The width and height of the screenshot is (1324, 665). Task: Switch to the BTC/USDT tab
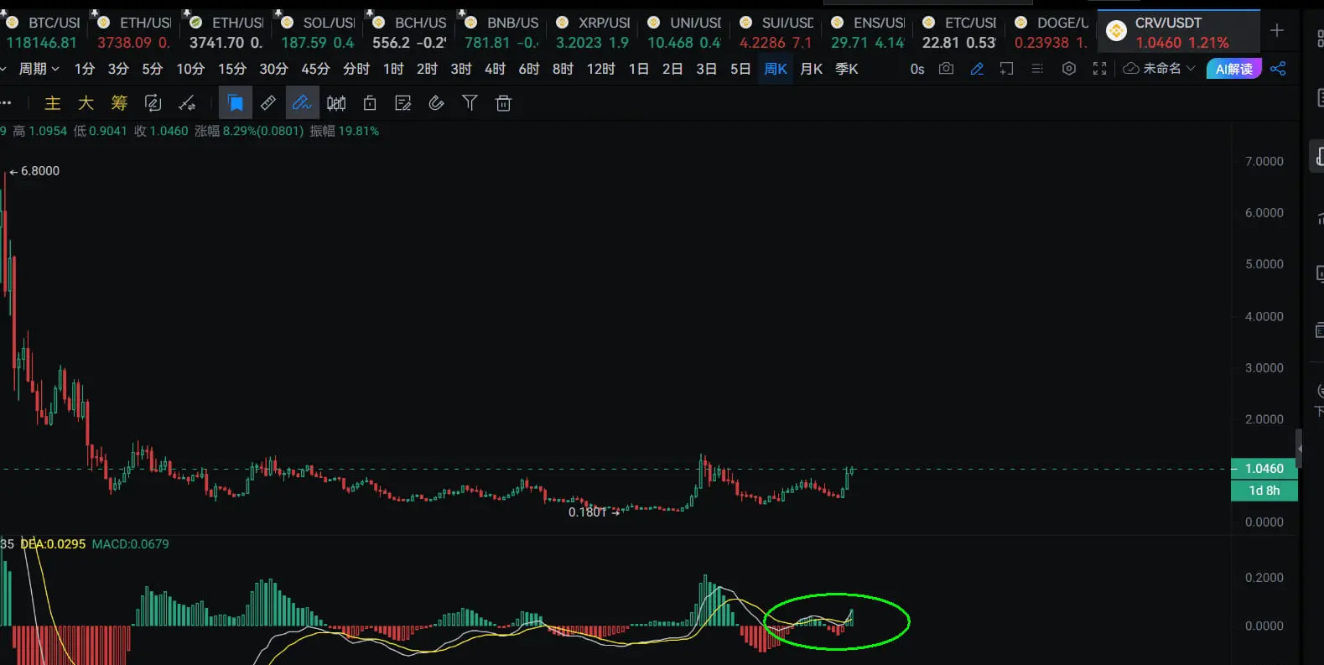pyautogui.click(x=42, y=32)
